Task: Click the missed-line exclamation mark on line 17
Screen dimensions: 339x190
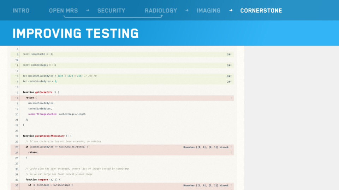Action: 231,98
